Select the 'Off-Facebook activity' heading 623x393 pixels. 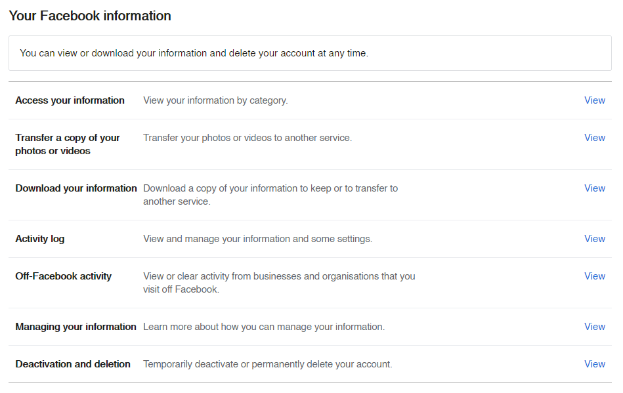tap(63, 276)
